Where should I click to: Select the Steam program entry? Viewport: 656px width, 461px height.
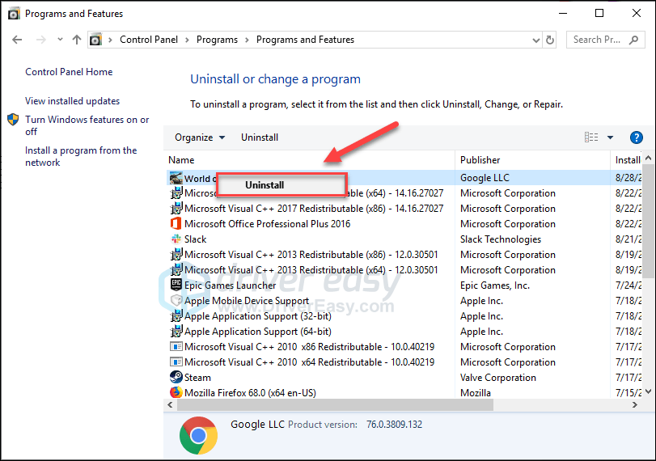click(x=197, y=378)
